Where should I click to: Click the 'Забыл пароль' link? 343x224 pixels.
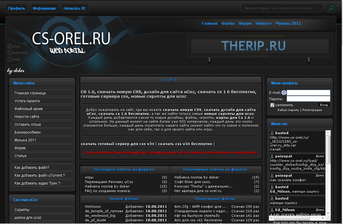(x=288, y=110)
